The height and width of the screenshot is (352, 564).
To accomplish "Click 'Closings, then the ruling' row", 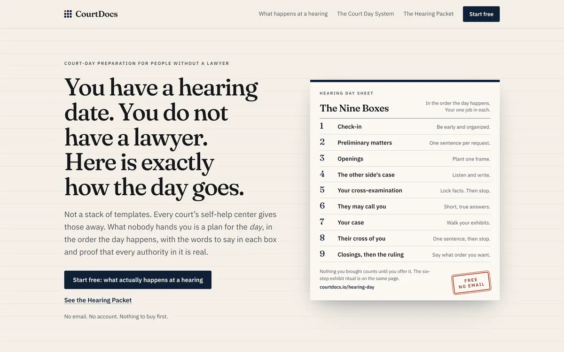I will pos(405,254).
